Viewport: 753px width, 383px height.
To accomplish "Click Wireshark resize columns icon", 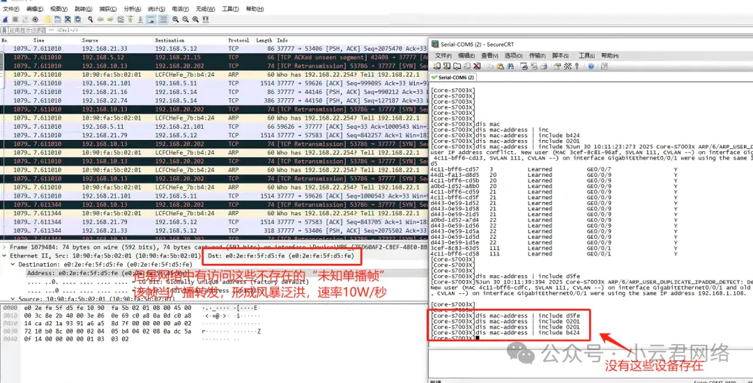I will (206, 19).
